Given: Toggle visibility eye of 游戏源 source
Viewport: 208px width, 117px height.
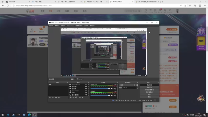Looking at the screenshot, I should click(86, 89).
